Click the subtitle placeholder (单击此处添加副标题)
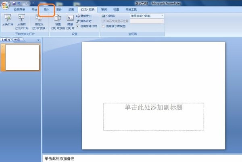242x162 pixels. (x=154, y=116)
